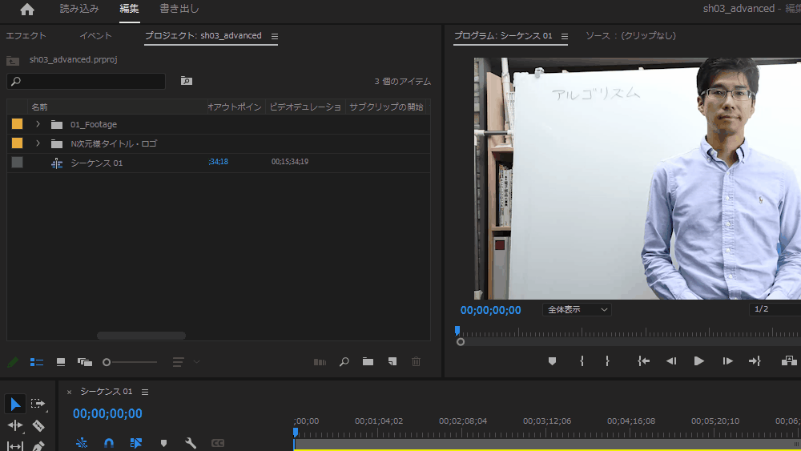Image resolution: width=801 pixels, height=451 pixels.
Task: Click the New Item icon in Project panel
Action: coord(392,362)
